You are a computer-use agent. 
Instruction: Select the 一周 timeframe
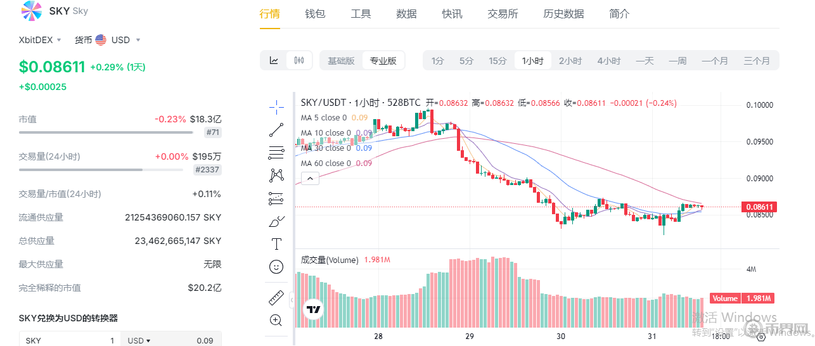coord(677,61)
